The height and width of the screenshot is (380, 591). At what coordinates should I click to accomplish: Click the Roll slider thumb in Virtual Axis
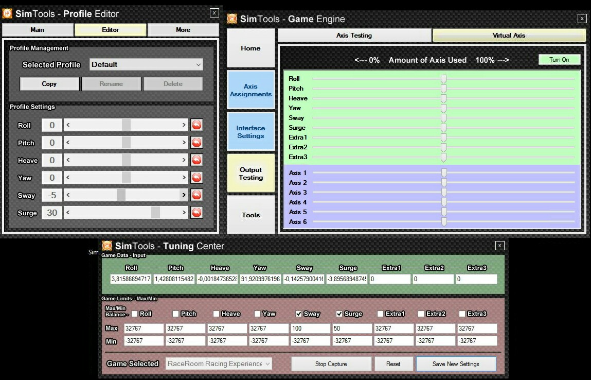(x=443, y=79)
